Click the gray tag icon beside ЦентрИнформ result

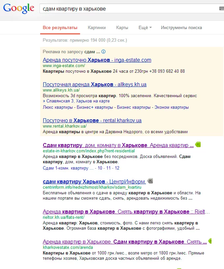coord(150,181)
